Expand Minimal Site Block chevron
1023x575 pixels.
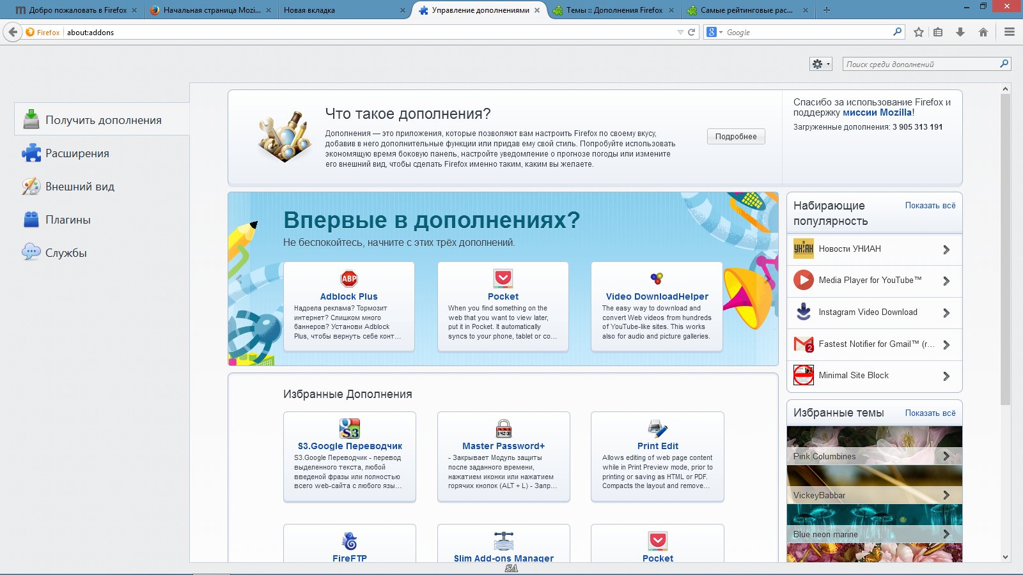click(x=946, y=376)
